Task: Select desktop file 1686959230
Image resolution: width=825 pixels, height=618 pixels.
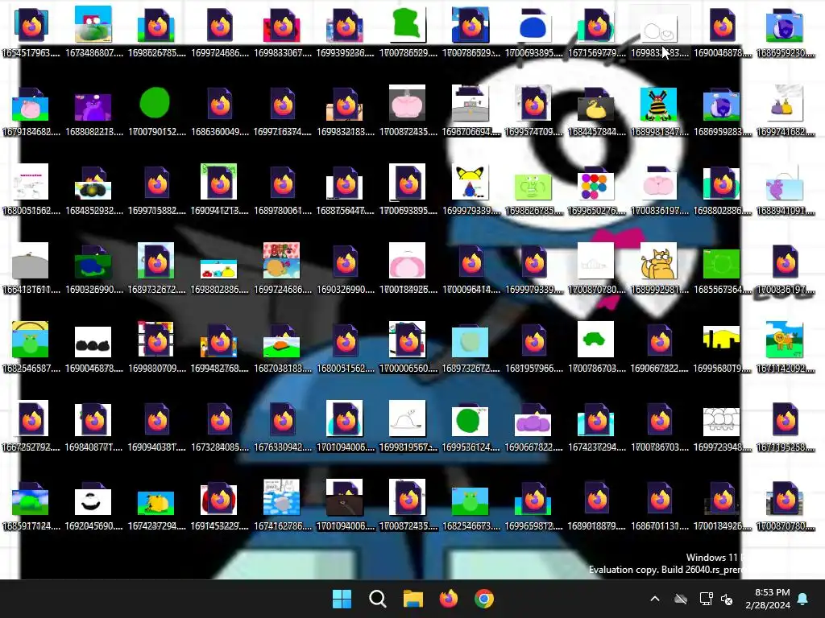Action: click(x=785, y=31)
